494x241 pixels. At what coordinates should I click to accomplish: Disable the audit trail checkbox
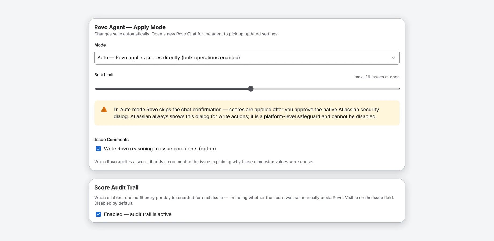click(x=99, y=214)
